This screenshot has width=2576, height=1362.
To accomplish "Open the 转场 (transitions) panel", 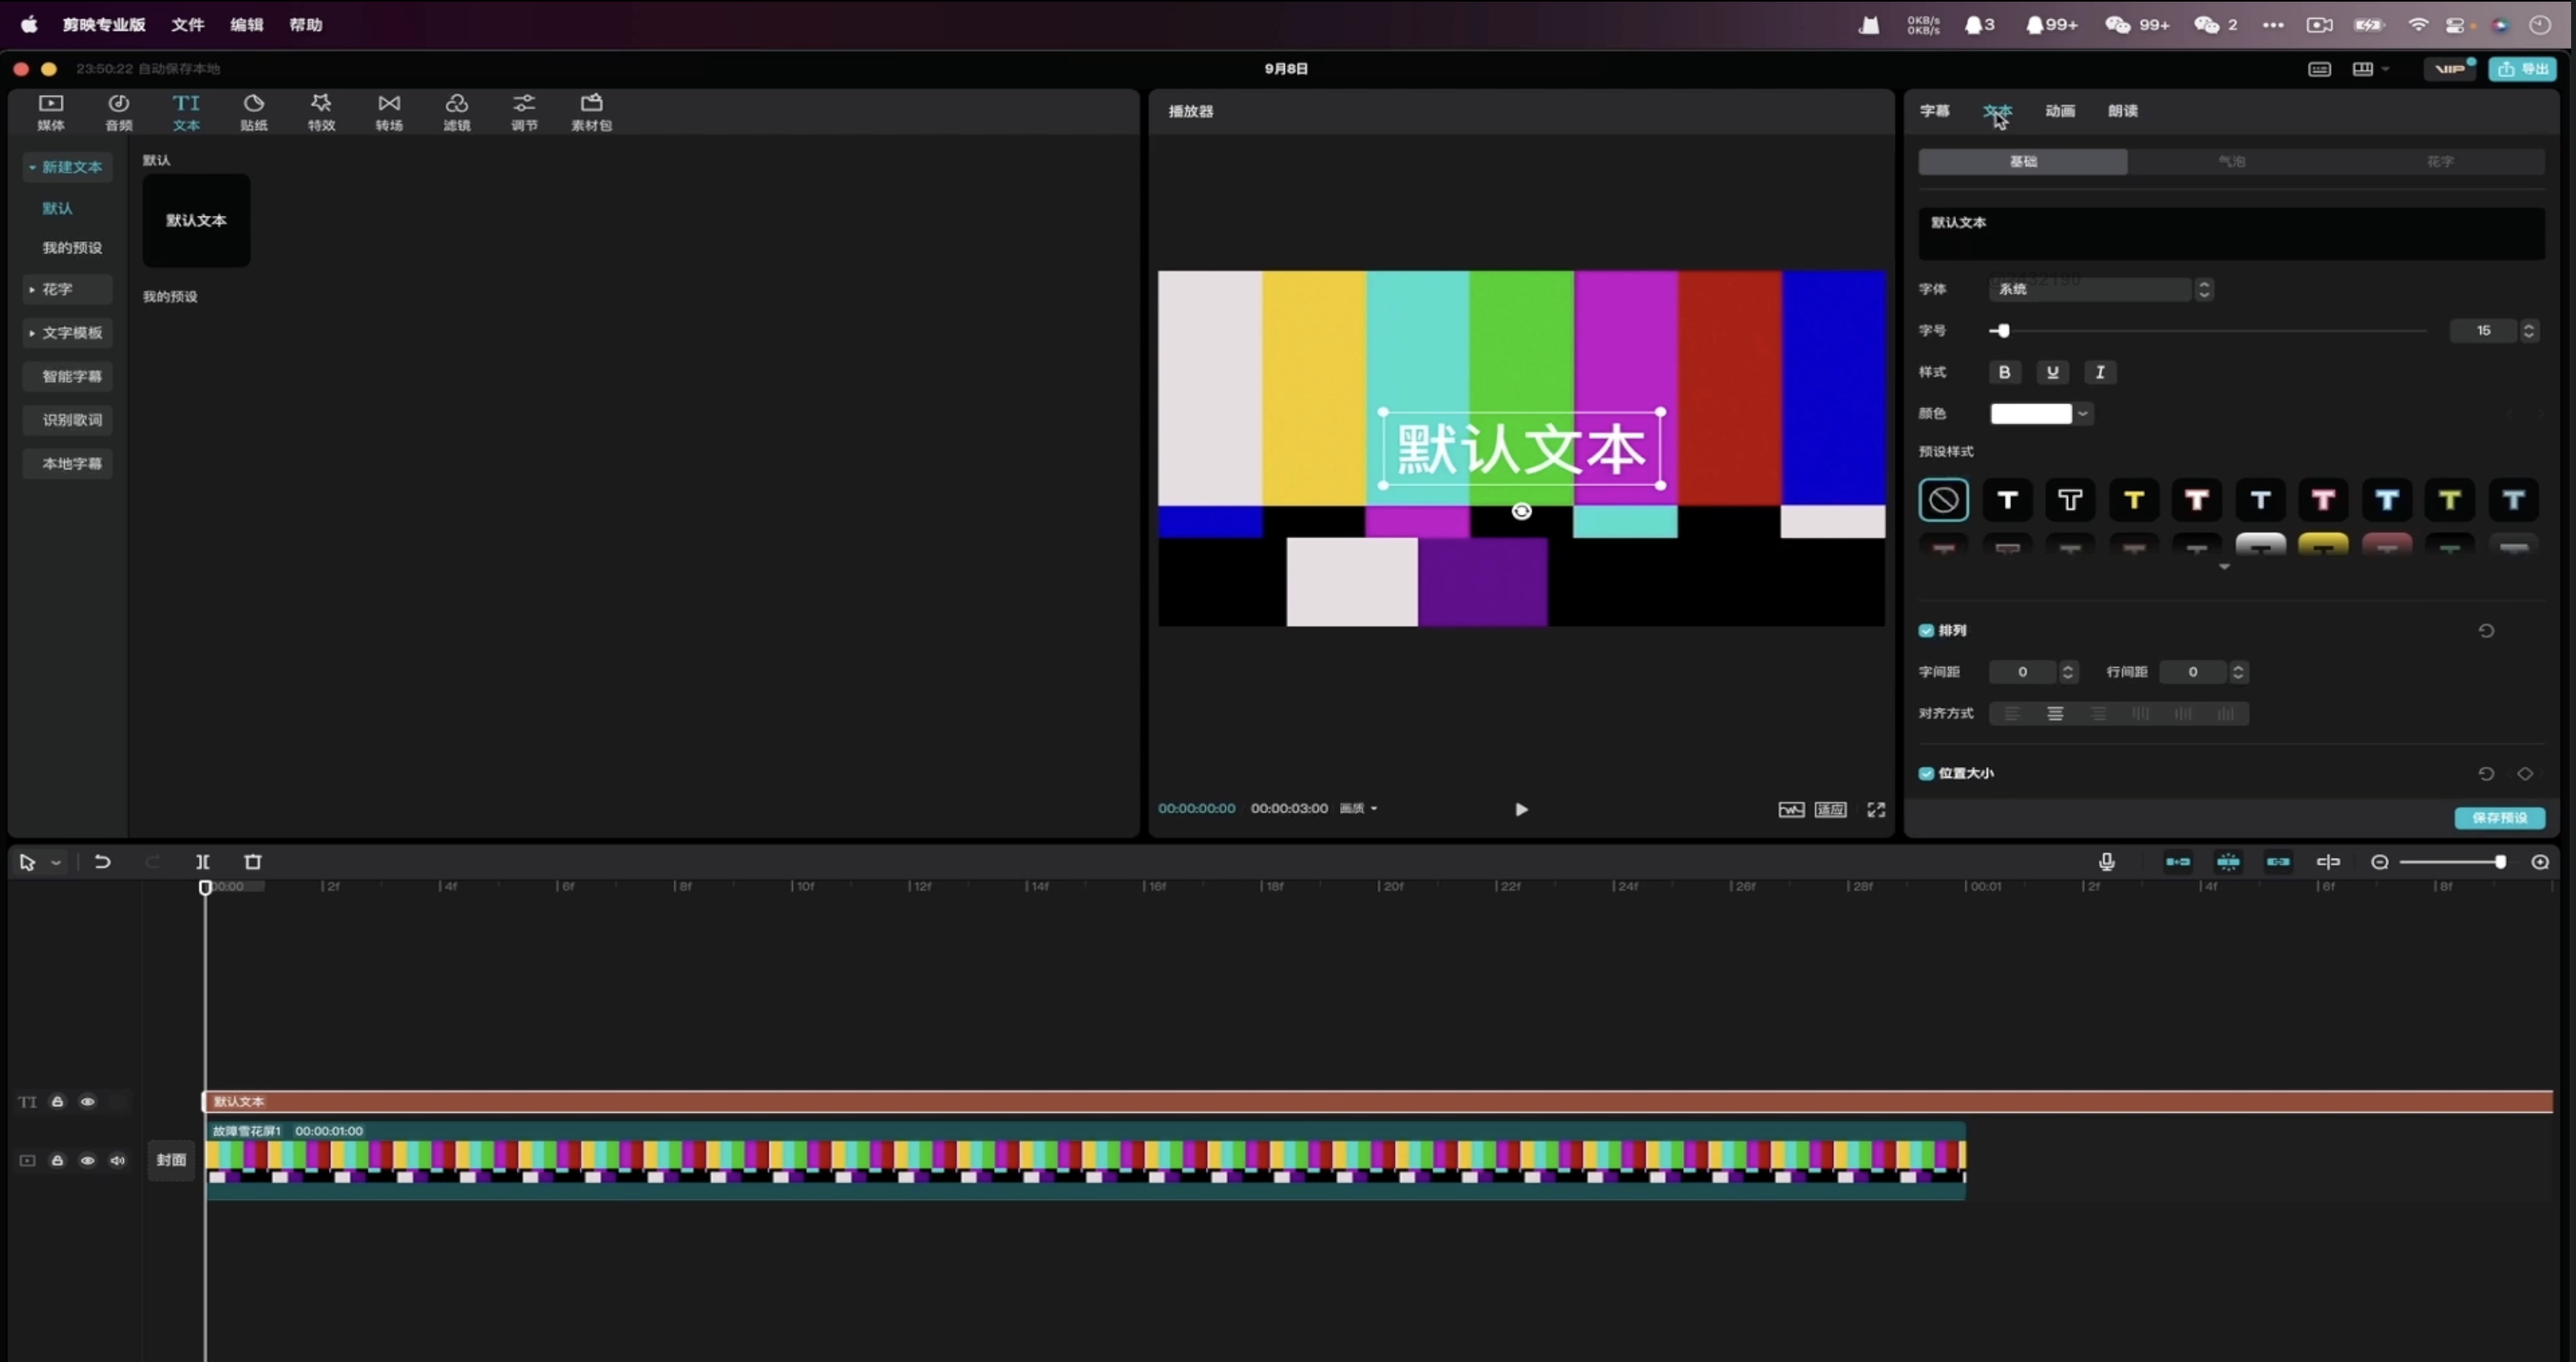I will (389, 111).
